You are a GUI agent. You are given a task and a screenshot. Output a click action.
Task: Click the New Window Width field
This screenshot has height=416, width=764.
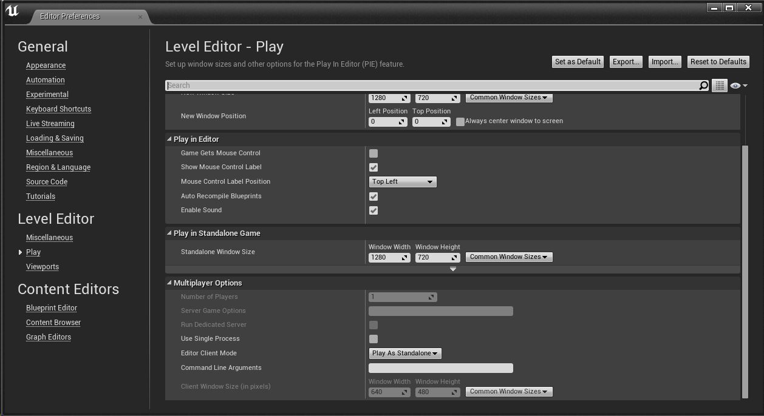pyautogui.click(x=389, y=98)
